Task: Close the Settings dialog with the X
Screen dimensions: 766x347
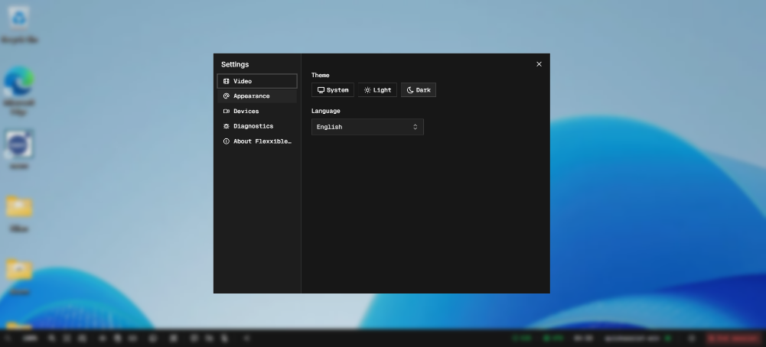Action: [x=539, y=64]
